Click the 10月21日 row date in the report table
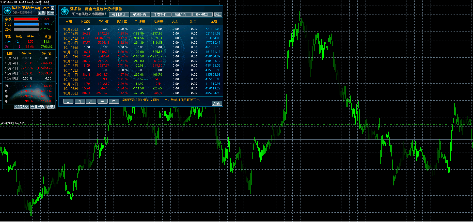This screenshot has width=473, height=222. 71,38
